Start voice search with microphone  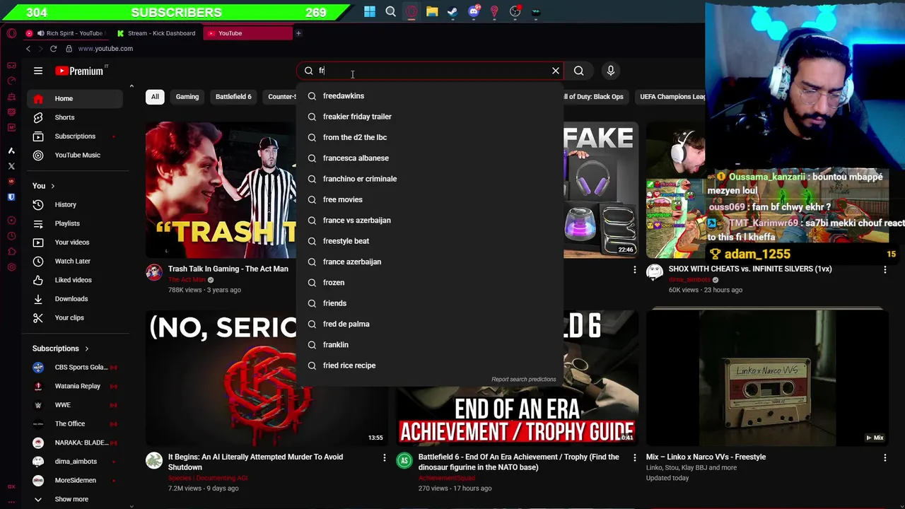coord(611,71)
